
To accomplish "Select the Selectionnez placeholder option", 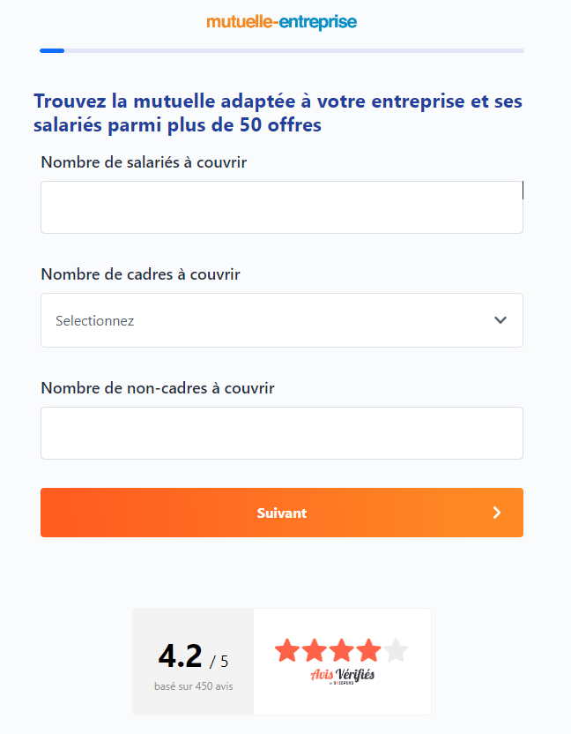I will [94, 320].
